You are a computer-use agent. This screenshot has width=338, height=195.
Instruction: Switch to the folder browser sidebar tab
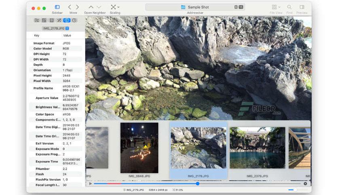tap(37, 20)
